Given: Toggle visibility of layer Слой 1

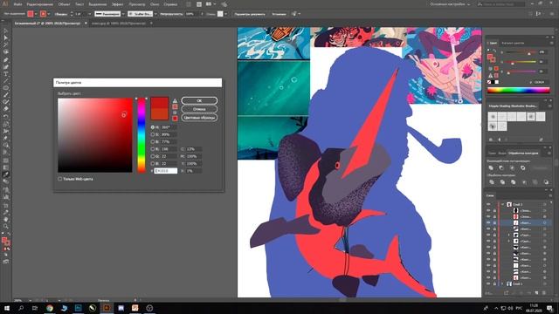Looking at the screenshot, I should coord(488,283).
